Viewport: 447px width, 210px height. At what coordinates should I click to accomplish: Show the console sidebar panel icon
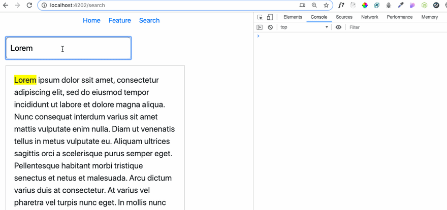260,27
